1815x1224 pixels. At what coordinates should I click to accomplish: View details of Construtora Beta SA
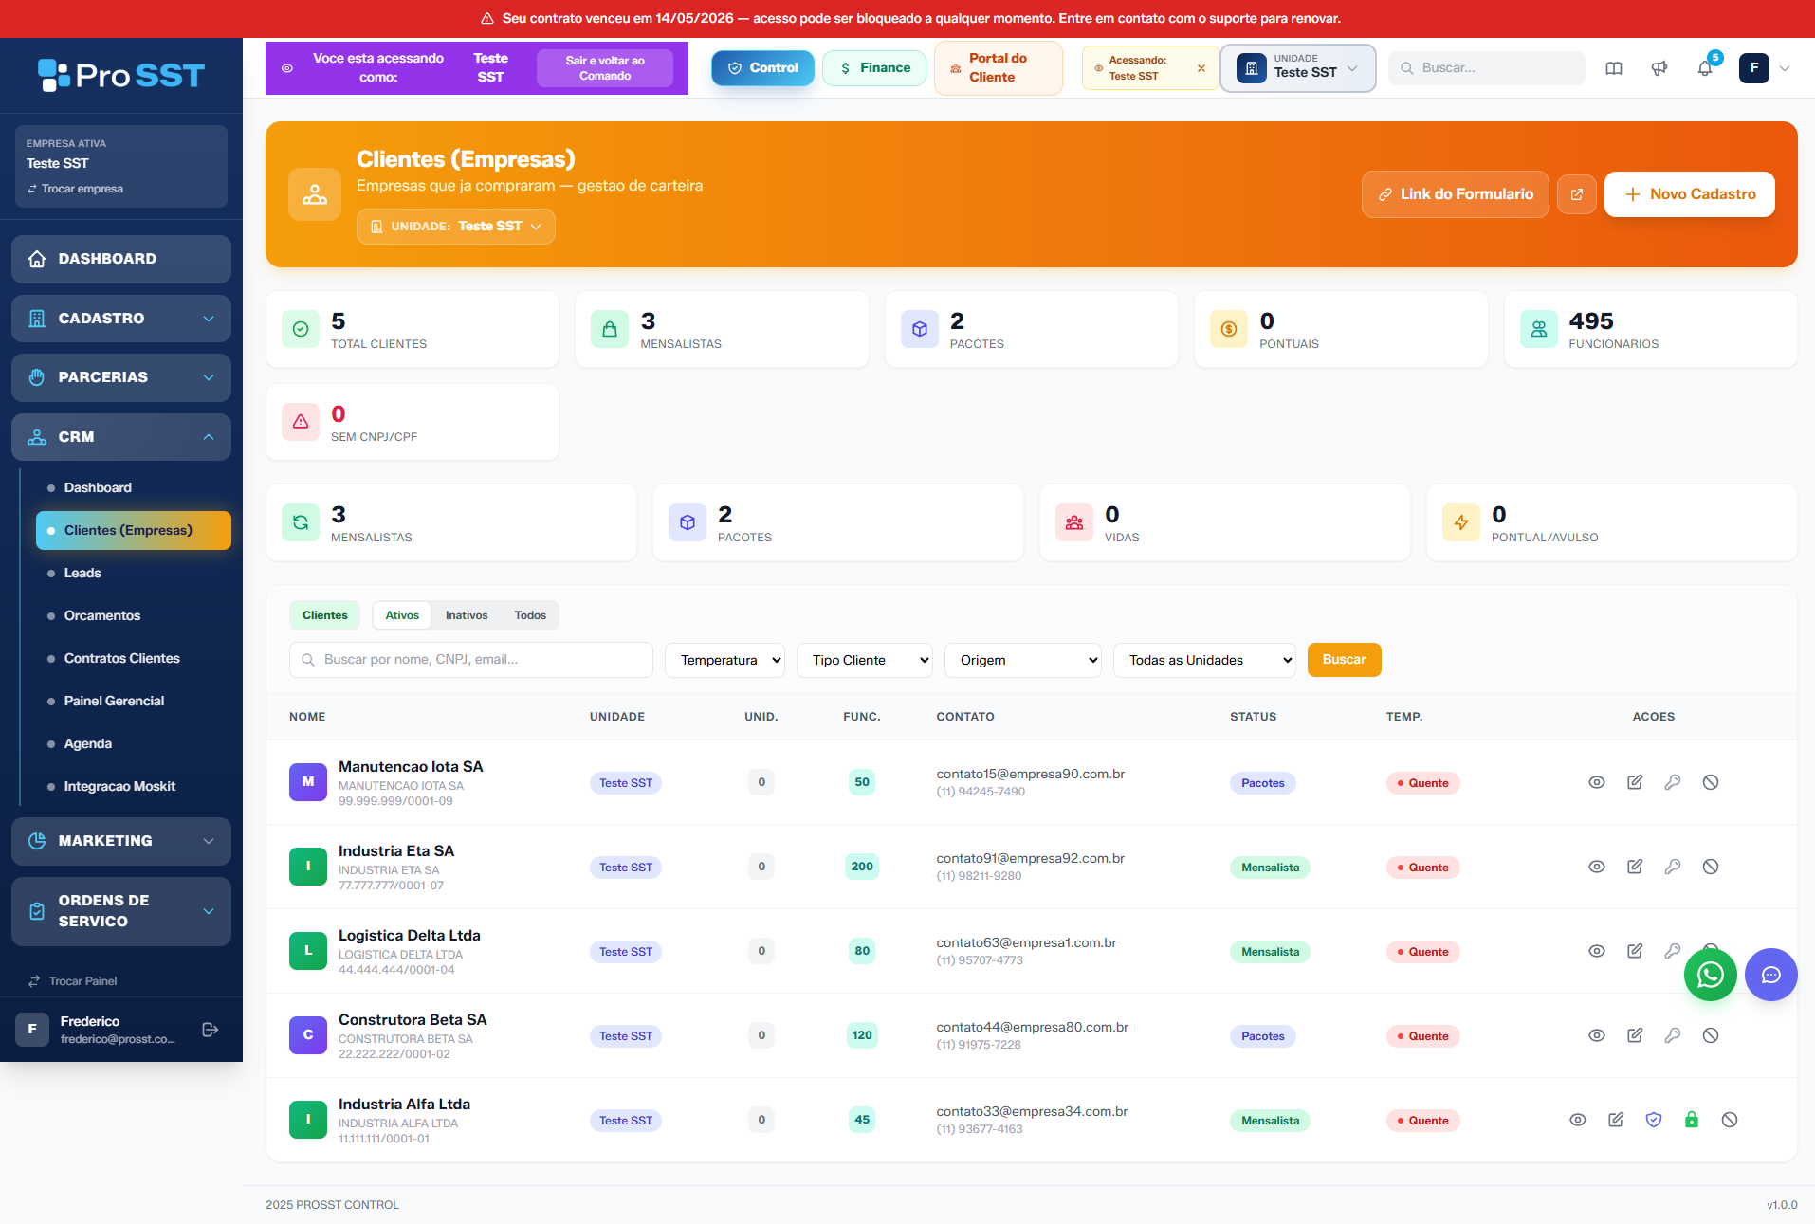click(1597, 1035)
